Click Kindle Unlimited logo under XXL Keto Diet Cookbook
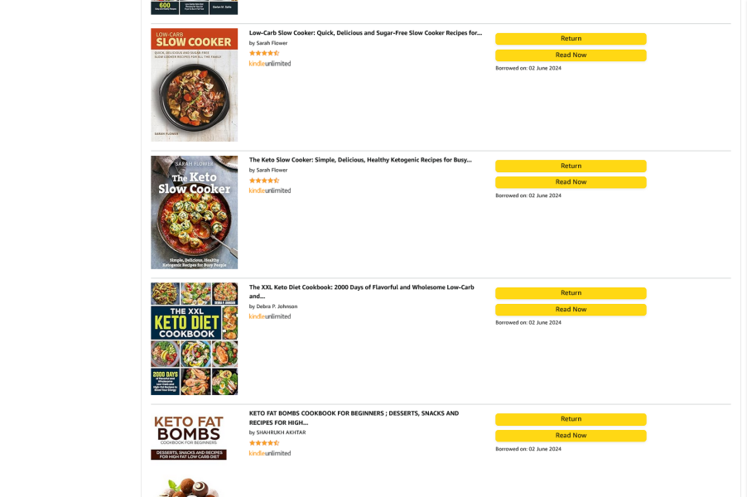 coord(270,316)
